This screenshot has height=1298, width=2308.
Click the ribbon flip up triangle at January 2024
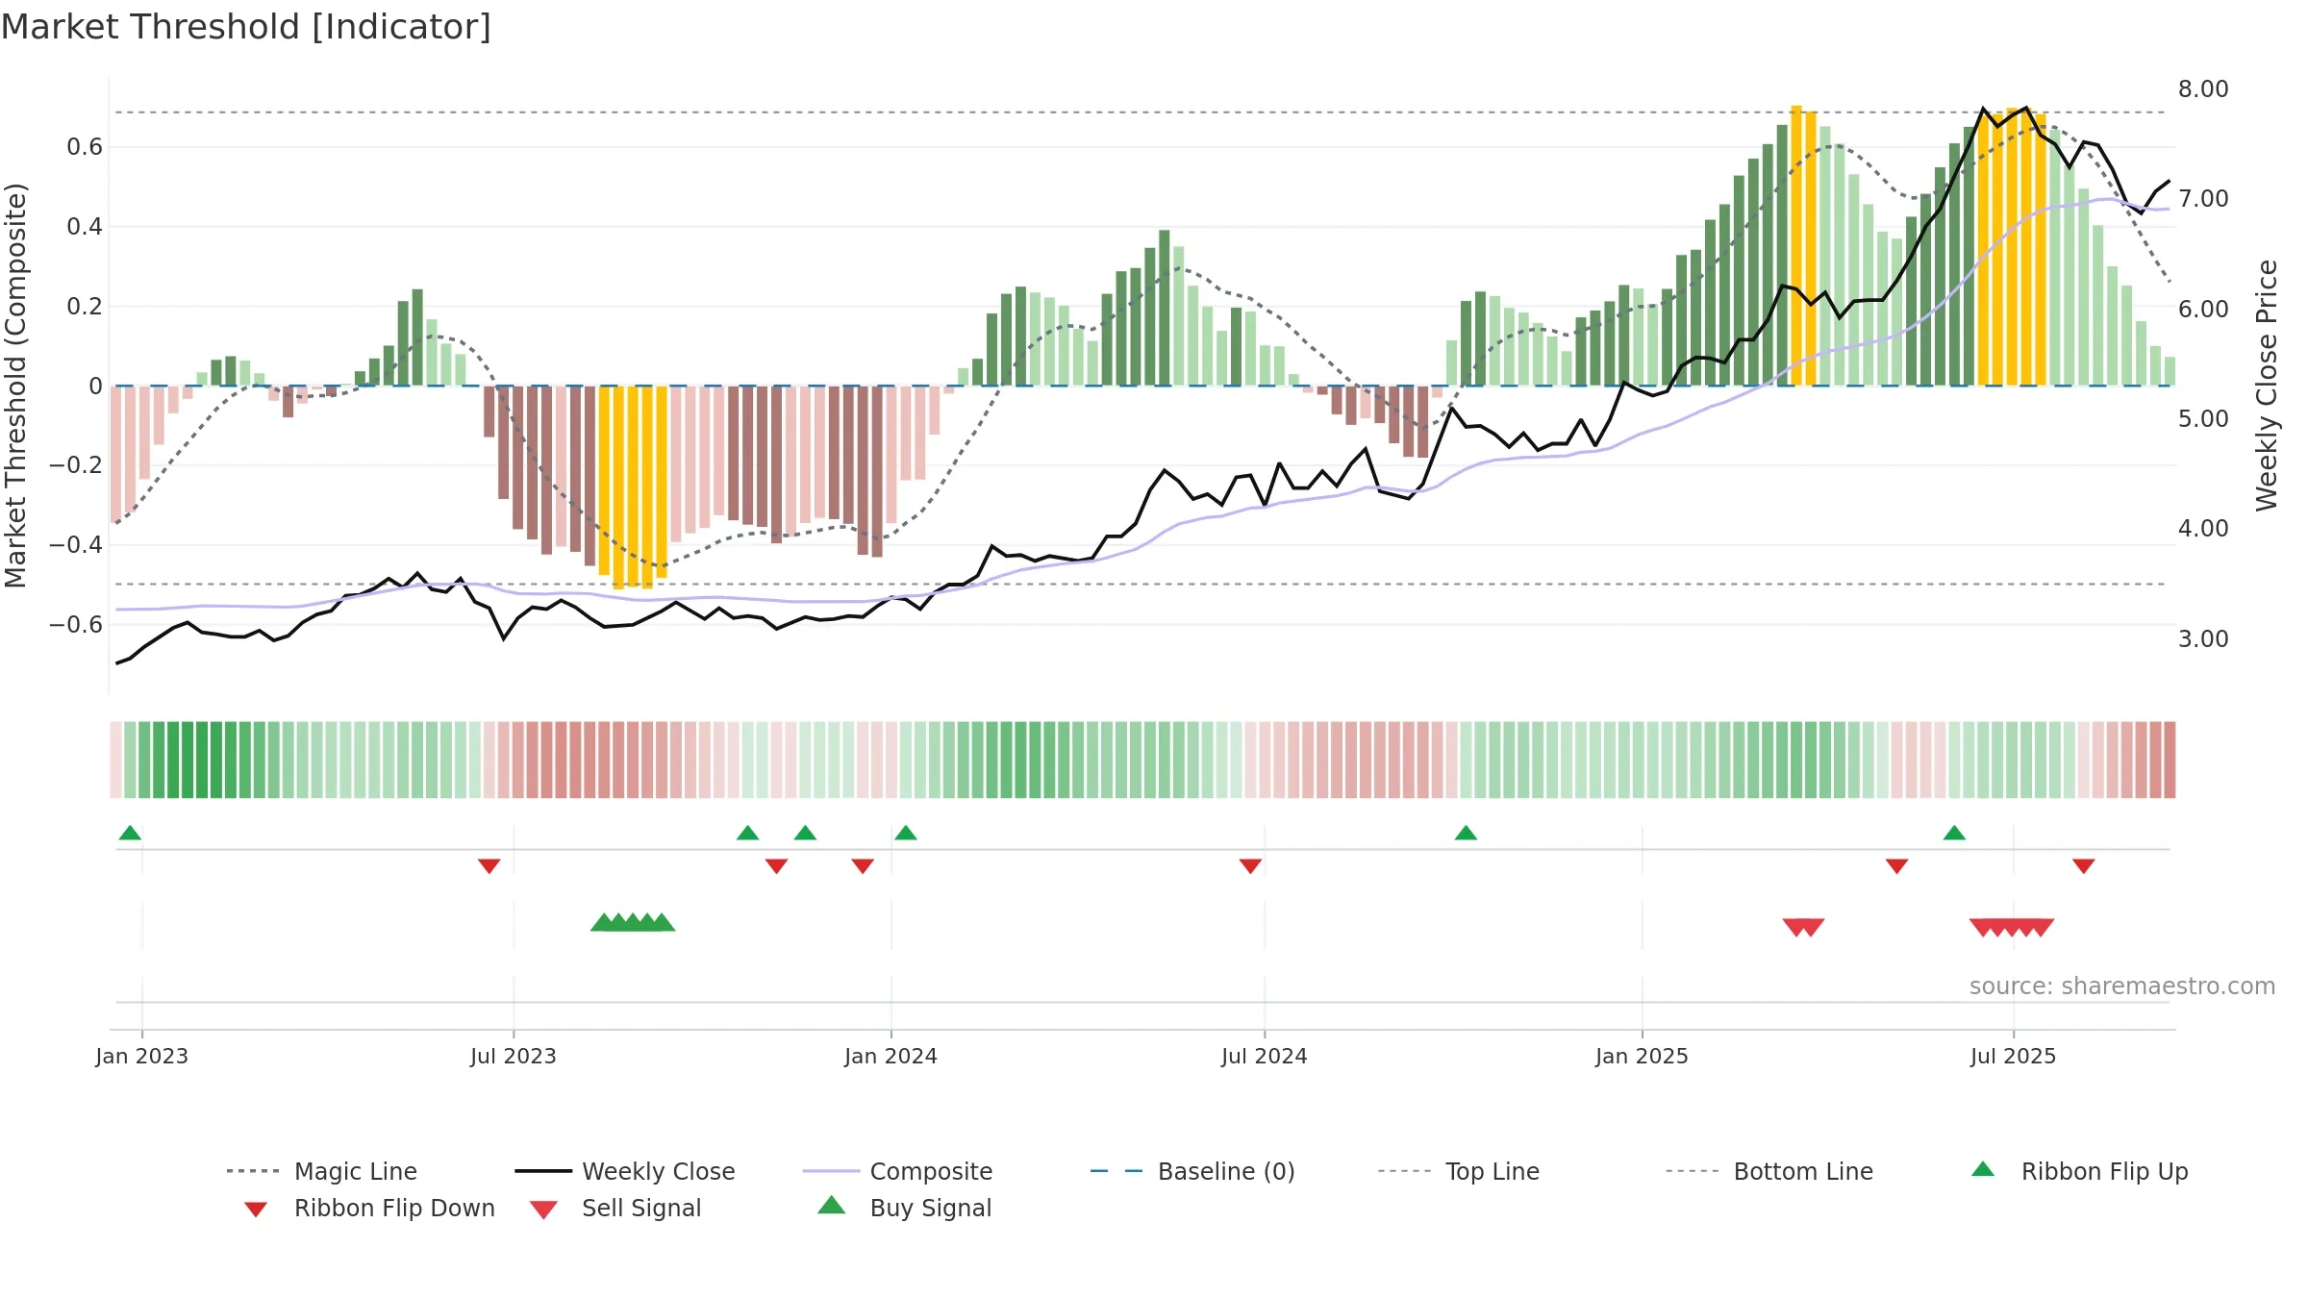[905, 833]
